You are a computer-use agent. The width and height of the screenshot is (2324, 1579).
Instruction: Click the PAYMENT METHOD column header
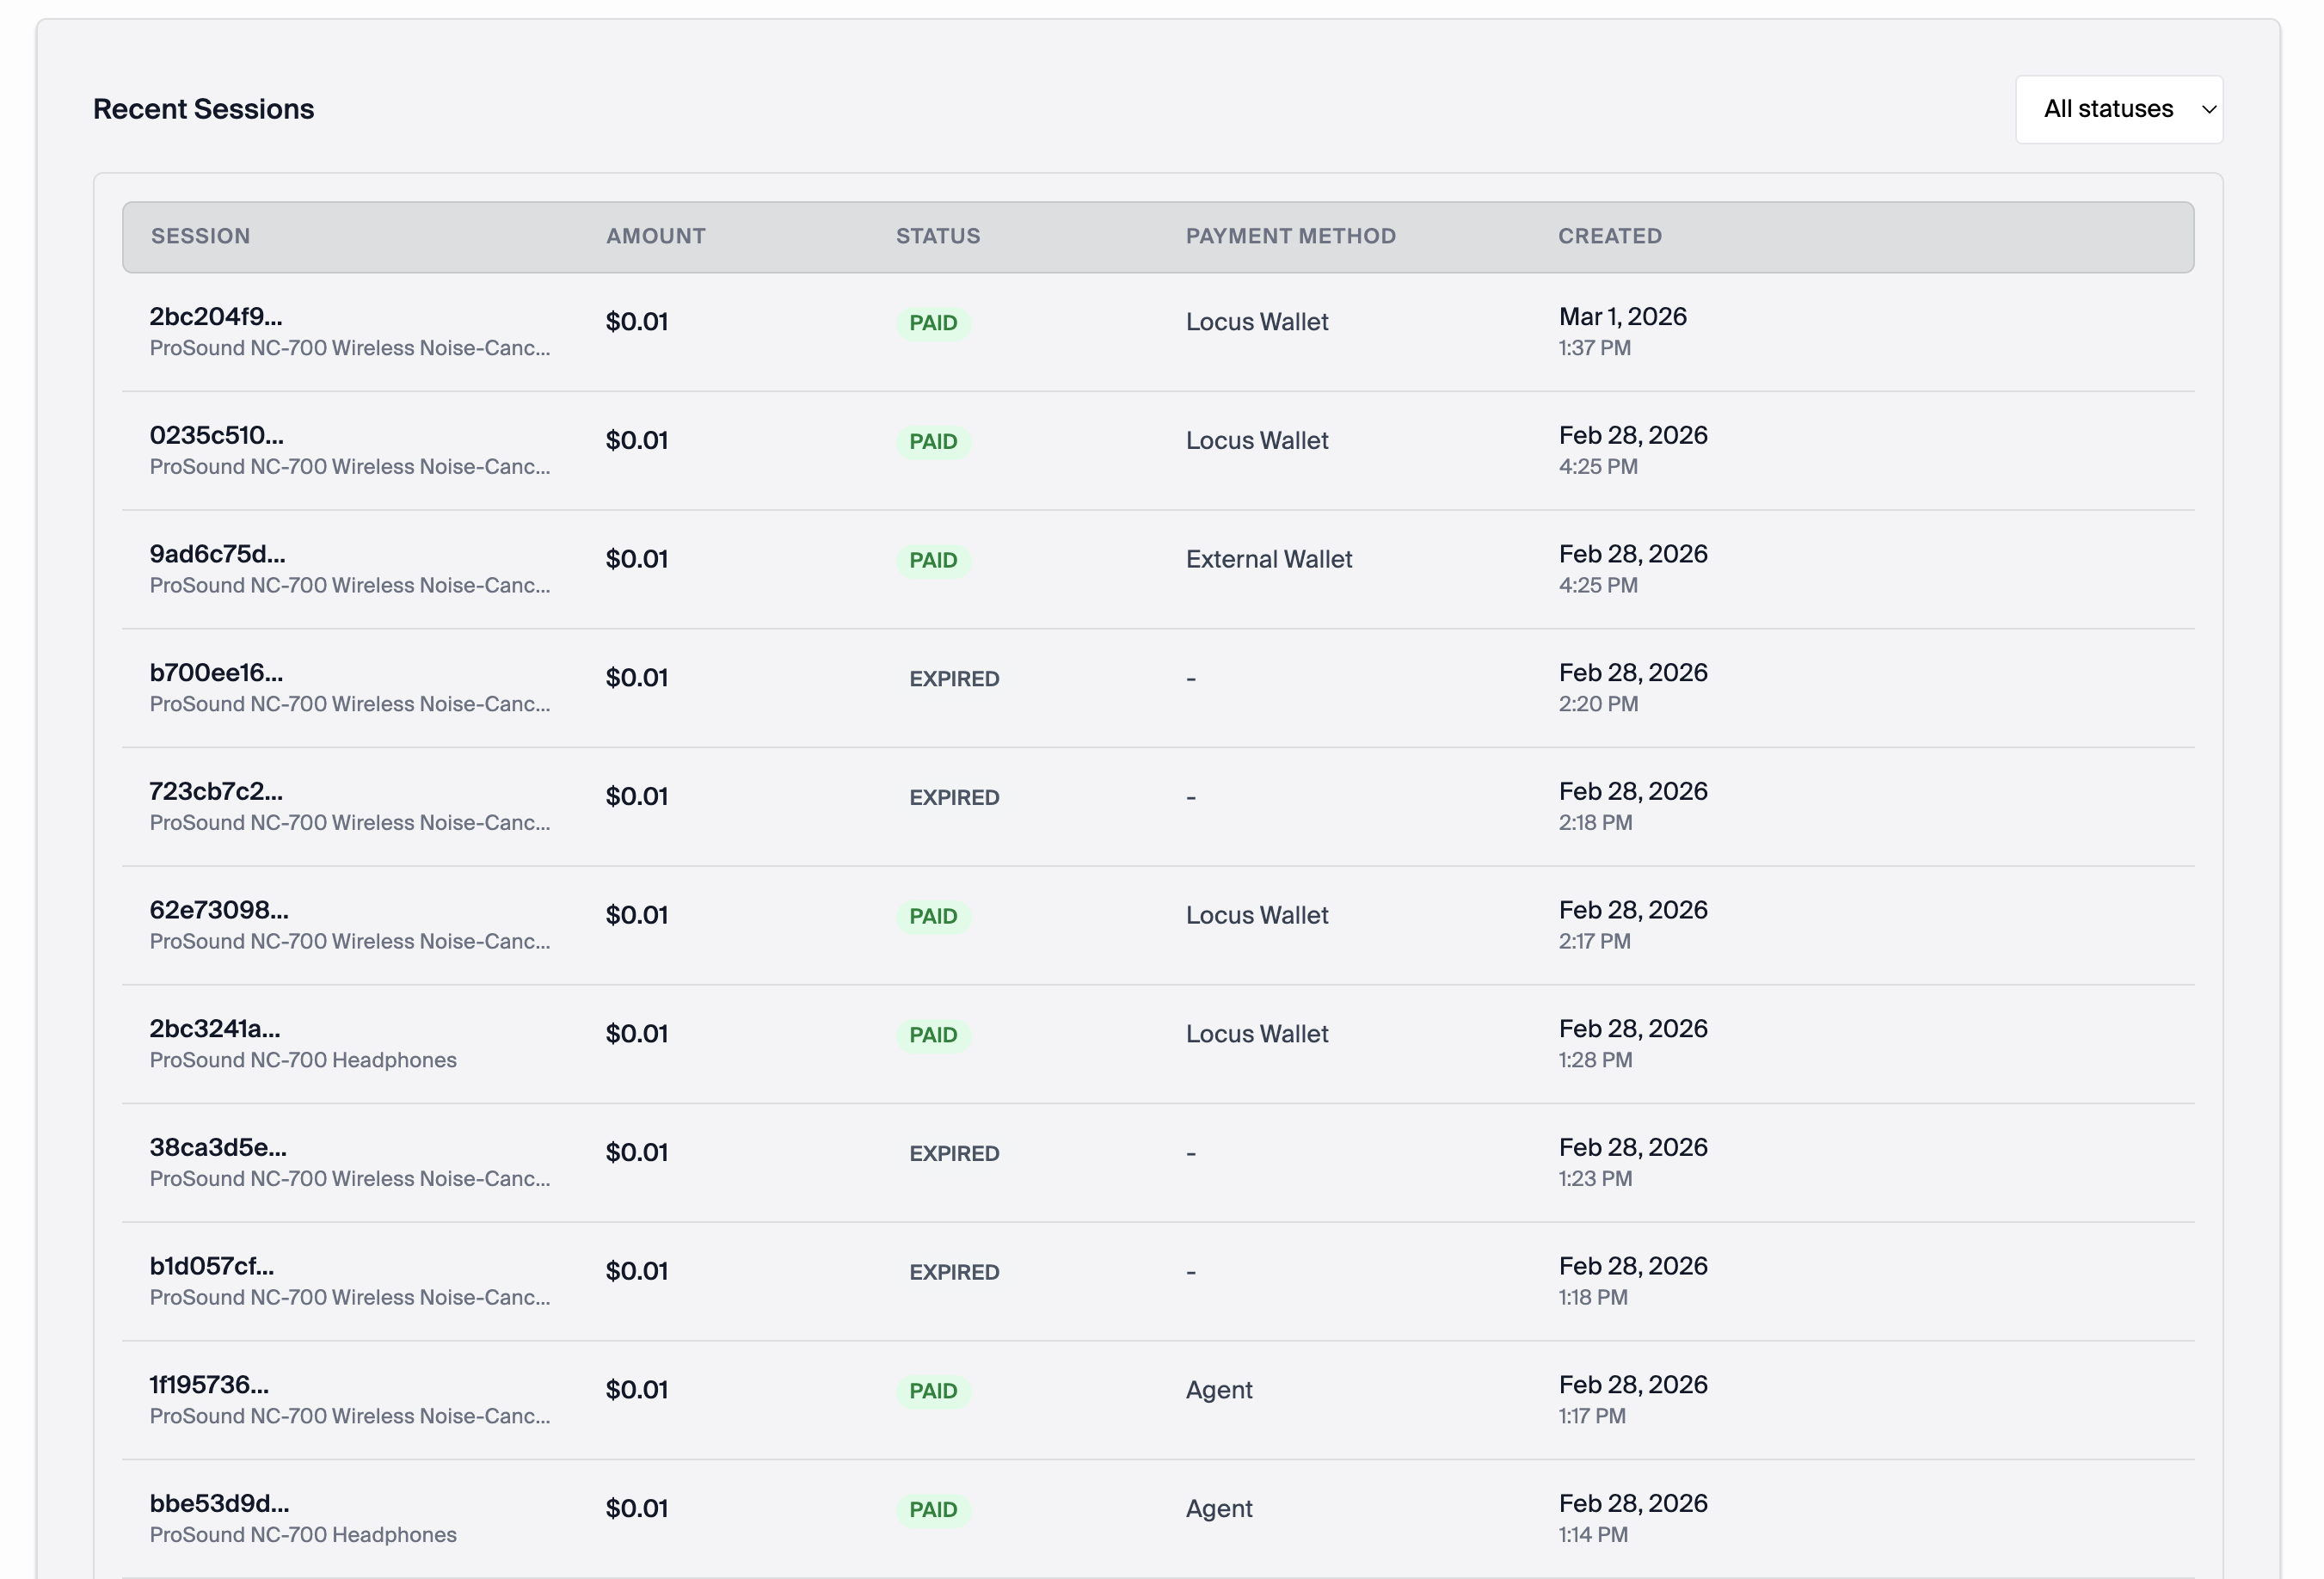click(1291, 236)
